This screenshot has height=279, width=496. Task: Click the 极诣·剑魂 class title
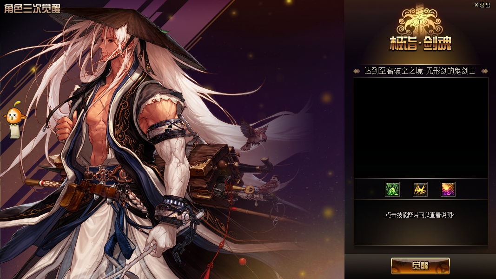click(420, 43)
